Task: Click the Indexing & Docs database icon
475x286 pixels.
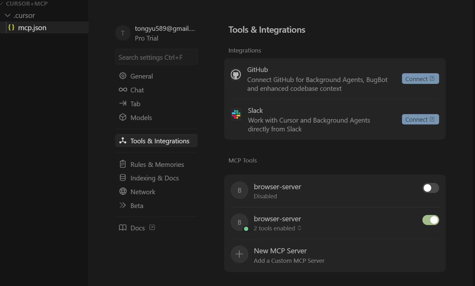Action: [x=123, y=178]
